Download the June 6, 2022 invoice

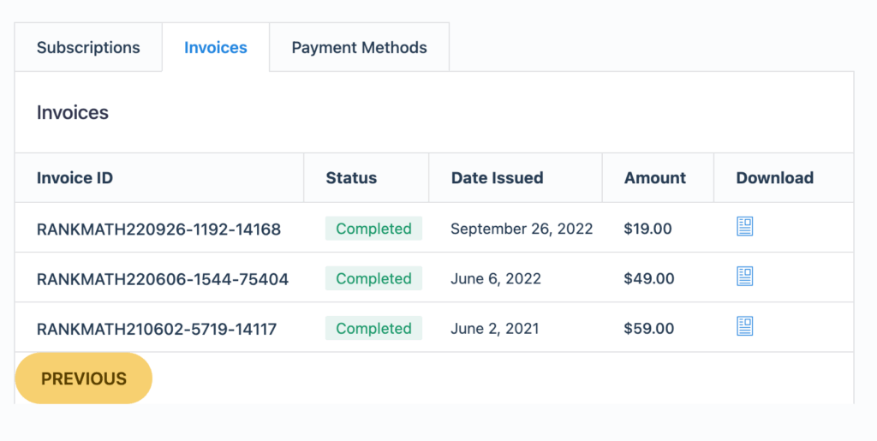[x=744, y=277]
